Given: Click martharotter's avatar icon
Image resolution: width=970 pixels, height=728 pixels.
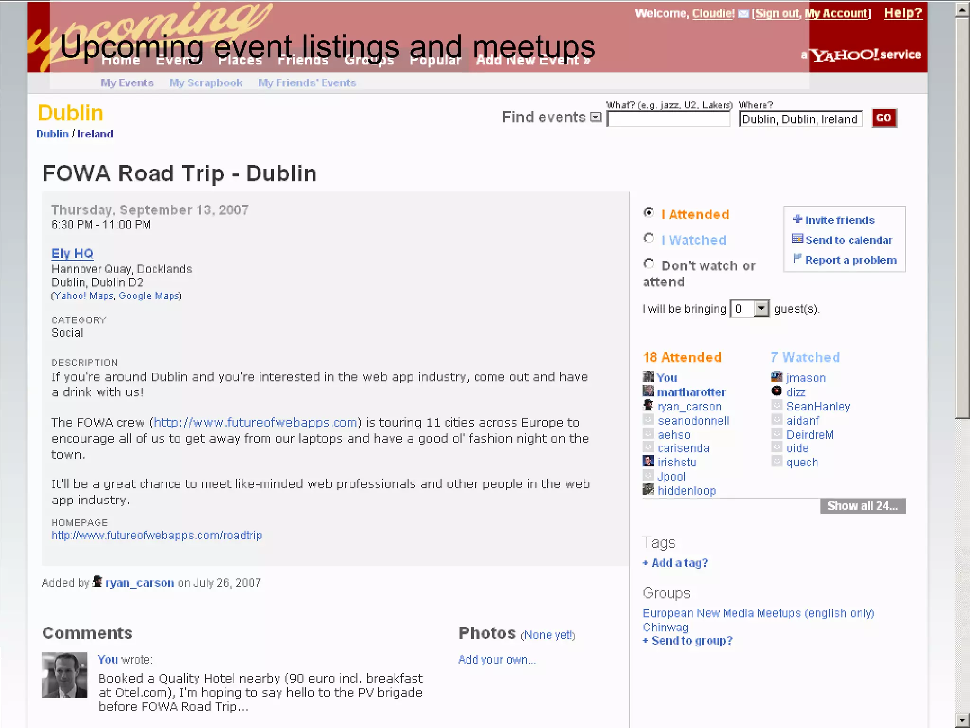Looking at the screenshot, I should (648, 391).
